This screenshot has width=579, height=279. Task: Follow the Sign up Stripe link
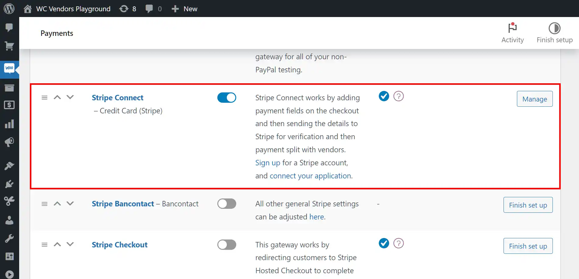268,163
